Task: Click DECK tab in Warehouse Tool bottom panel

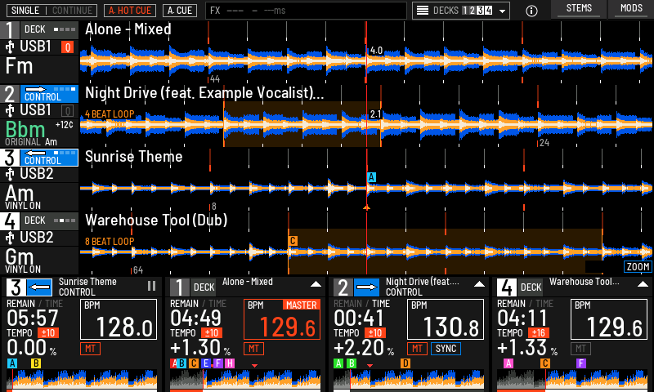Action: coord(531,287)
